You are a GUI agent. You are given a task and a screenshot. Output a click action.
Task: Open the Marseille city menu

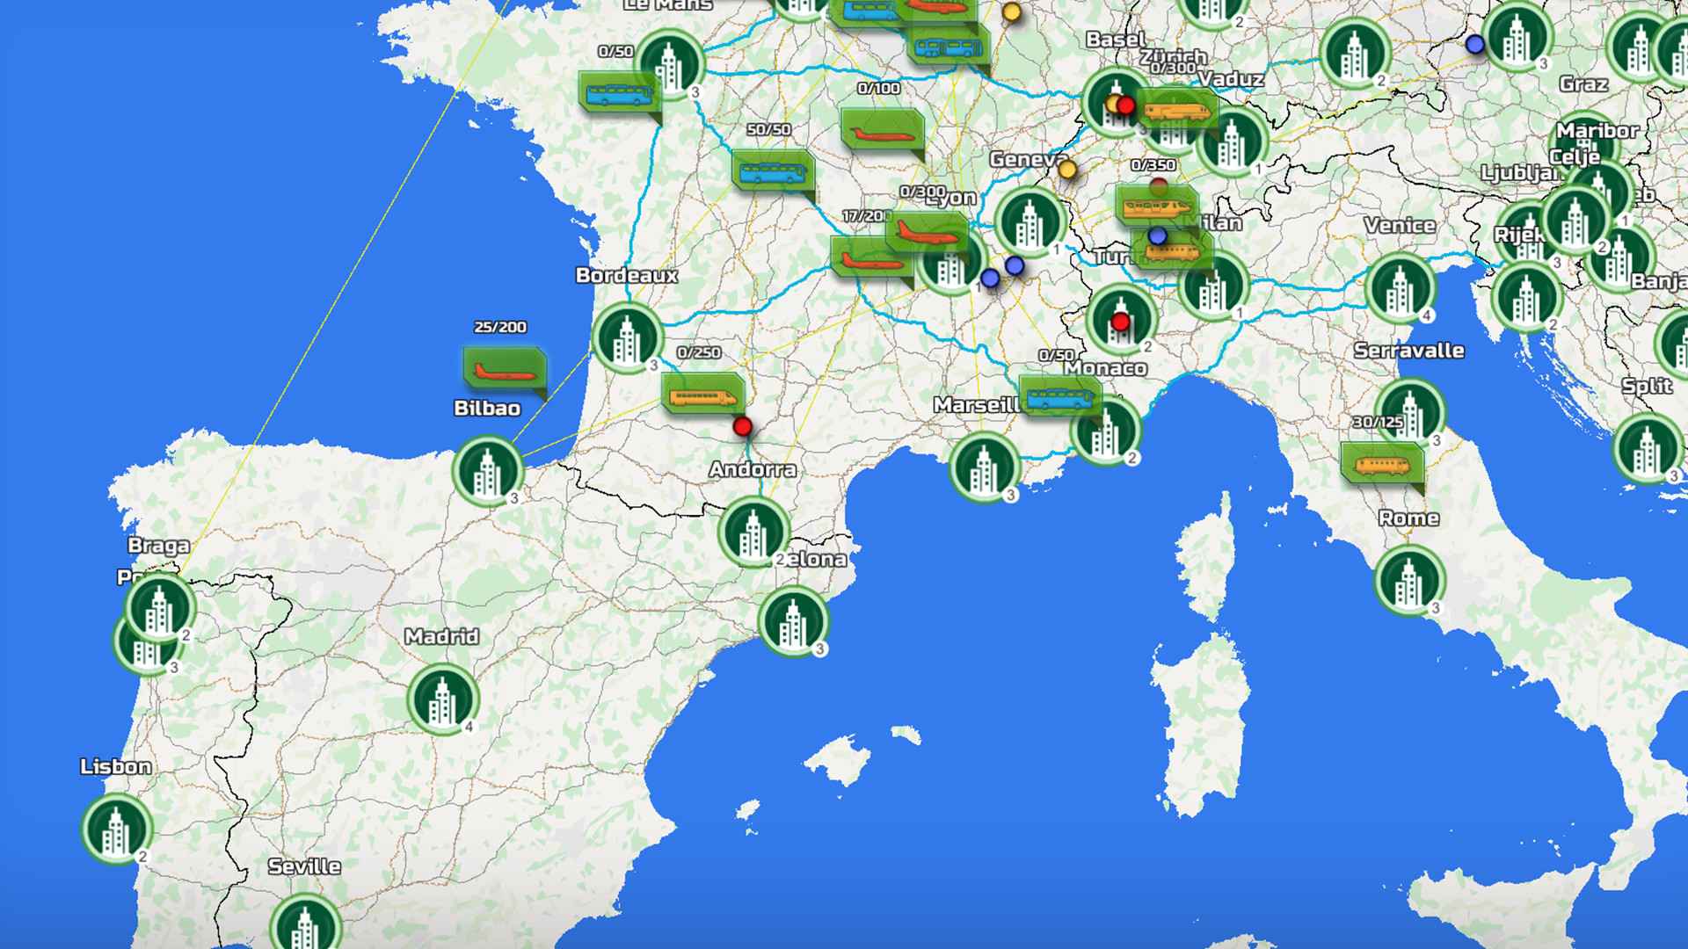point(986,467)
